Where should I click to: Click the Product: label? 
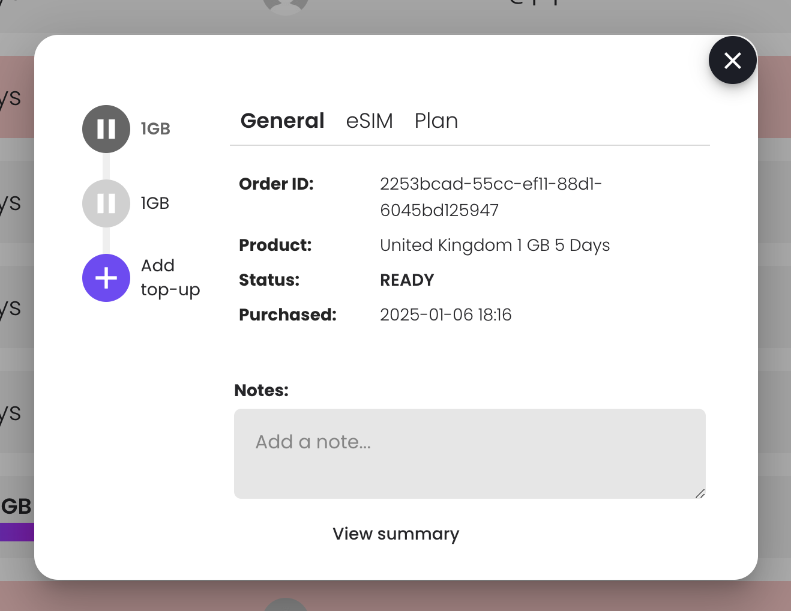click(x=275, y=245)
